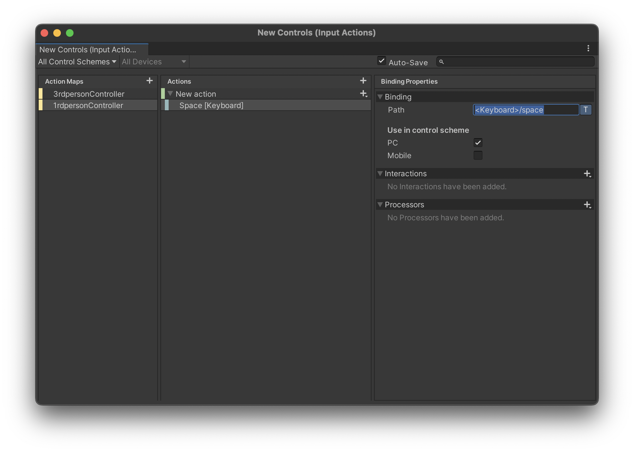Click the search magnifier icon
634x452 pixels.
click(441, 62)
